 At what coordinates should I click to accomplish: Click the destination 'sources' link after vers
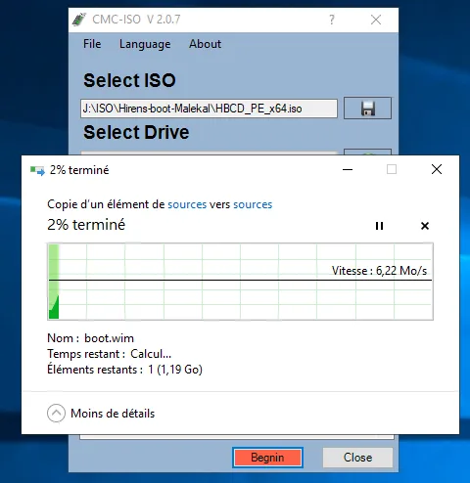[253, 204]
